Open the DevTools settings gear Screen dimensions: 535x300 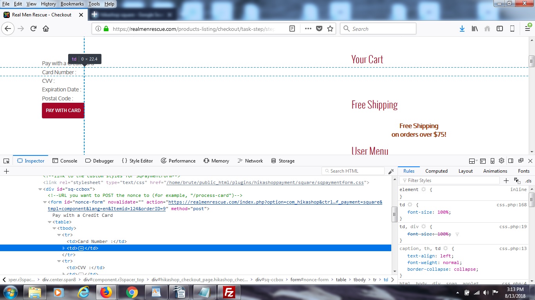coord(501,161)
